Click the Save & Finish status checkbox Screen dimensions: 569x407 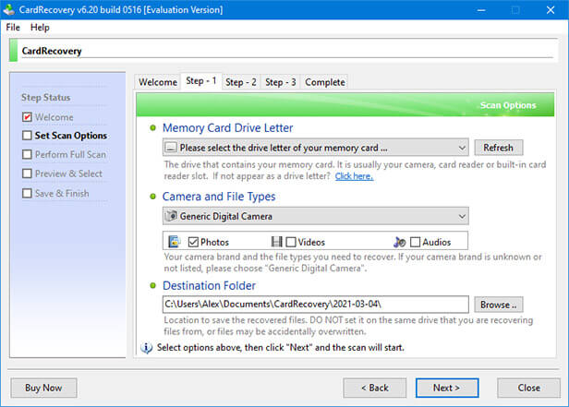tap(27, 193)
